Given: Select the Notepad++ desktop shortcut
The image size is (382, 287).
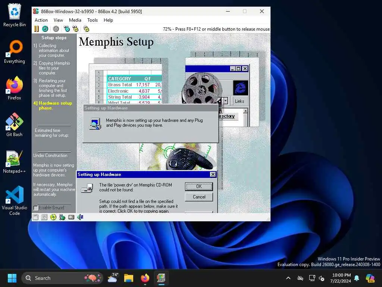Looking at the screenshot, I should (x=15, y=161).
